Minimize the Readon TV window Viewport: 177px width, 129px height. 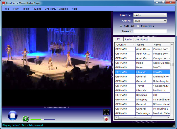[x=157, y=2]
